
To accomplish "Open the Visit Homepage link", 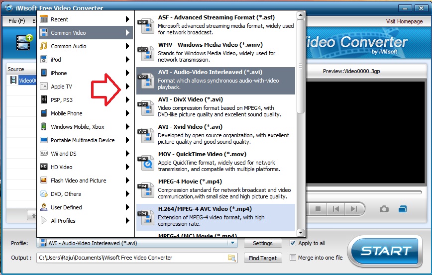I will pos(404,21).
